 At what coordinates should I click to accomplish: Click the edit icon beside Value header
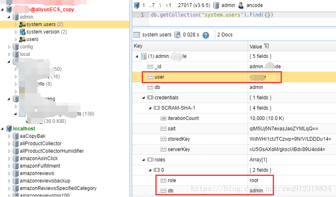[266, 46]
